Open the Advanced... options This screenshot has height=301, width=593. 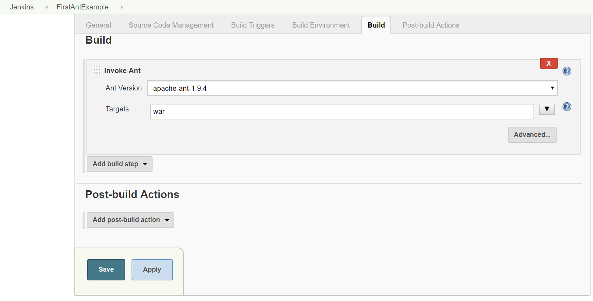click(532, 135)
